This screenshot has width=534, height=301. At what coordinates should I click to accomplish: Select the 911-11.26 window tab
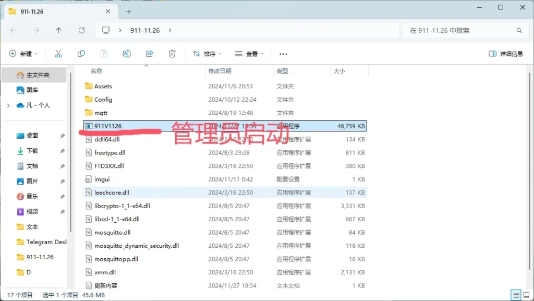tap(60, 11)
